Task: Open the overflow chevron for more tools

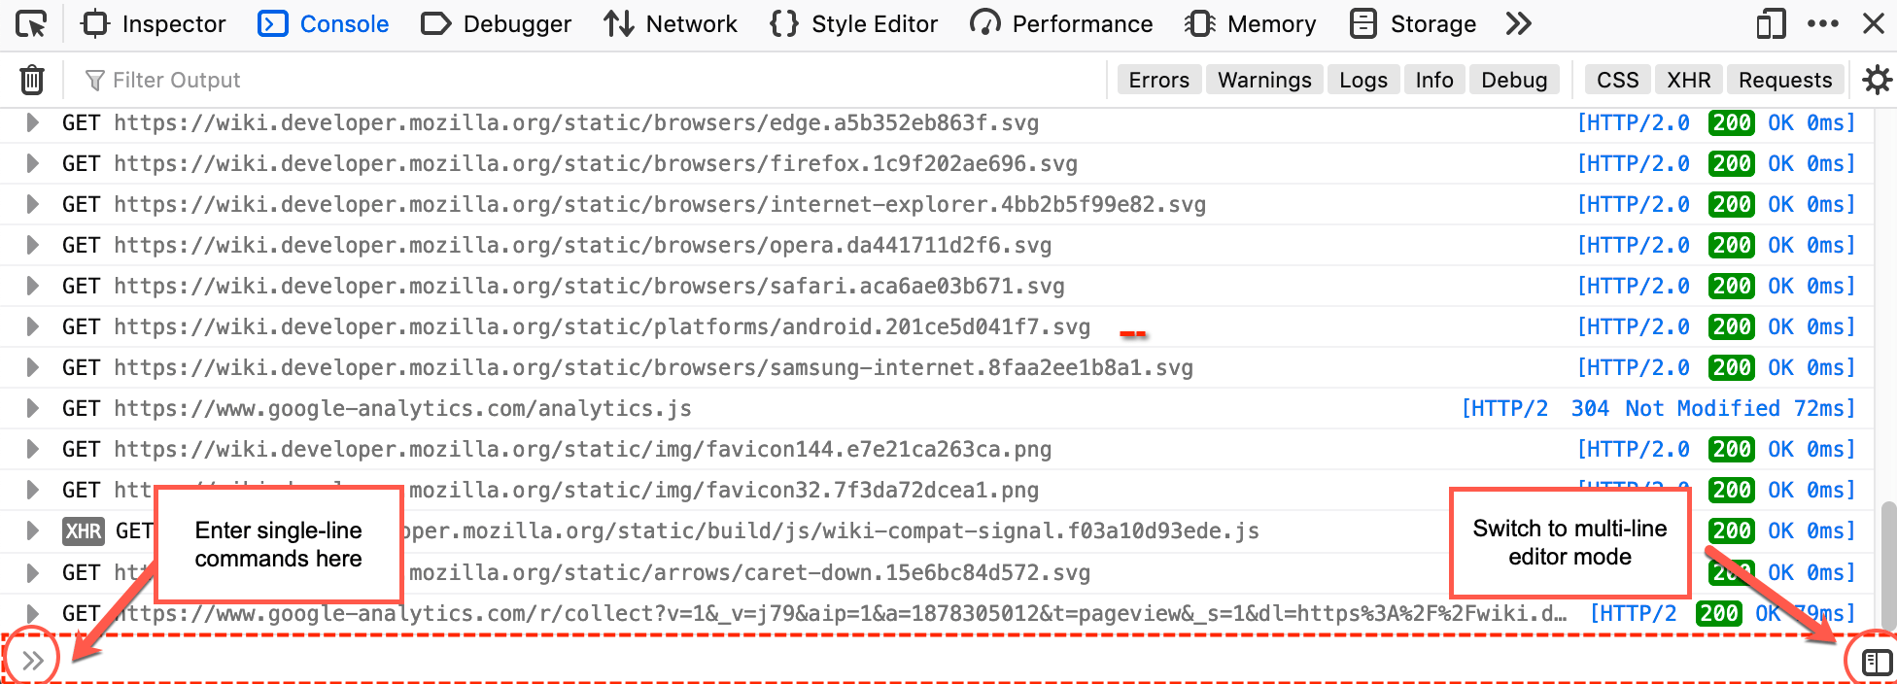Action: coord(1518,23)
